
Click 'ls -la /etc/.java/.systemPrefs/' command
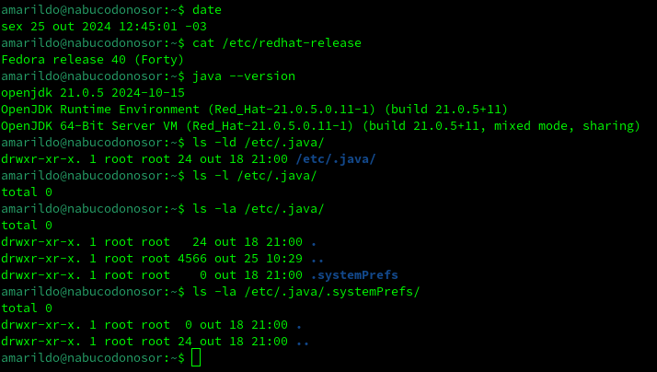(305, 292)
